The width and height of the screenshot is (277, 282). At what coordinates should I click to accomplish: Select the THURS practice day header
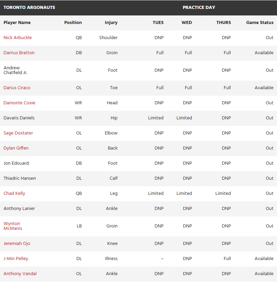pyautogui.click(x=223, y=23)
